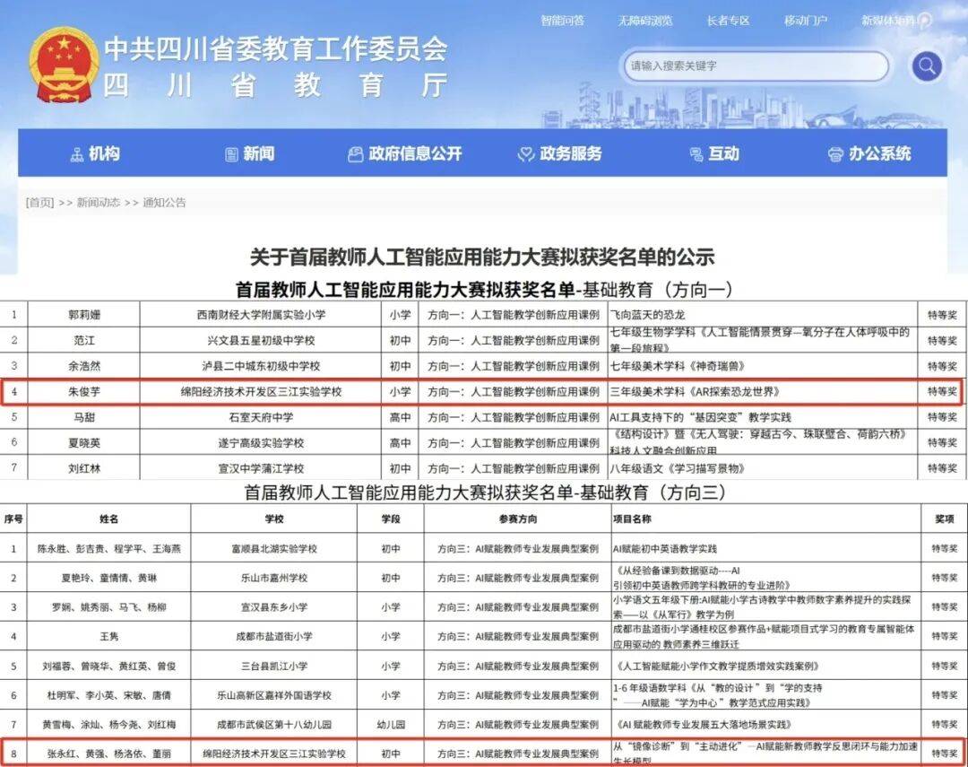Click the 新闻 news icon
The width and height of the screenshot is (968, 767).
click(232, 154)
